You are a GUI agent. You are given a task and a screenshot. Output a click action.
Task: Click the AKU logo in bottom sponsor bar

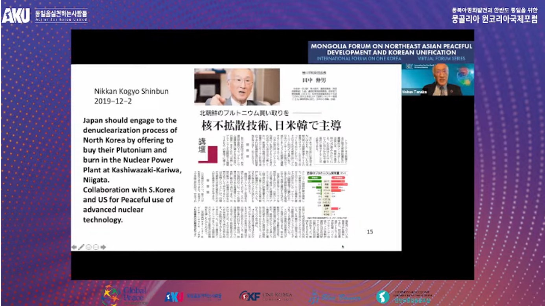pos(193,296)
